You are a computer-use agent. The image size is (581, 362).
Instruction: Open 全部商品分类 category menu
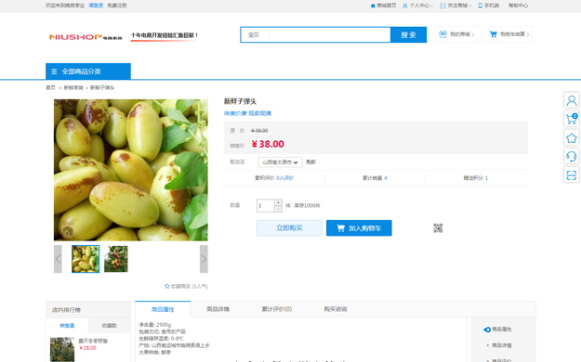[x=88, y=71]
